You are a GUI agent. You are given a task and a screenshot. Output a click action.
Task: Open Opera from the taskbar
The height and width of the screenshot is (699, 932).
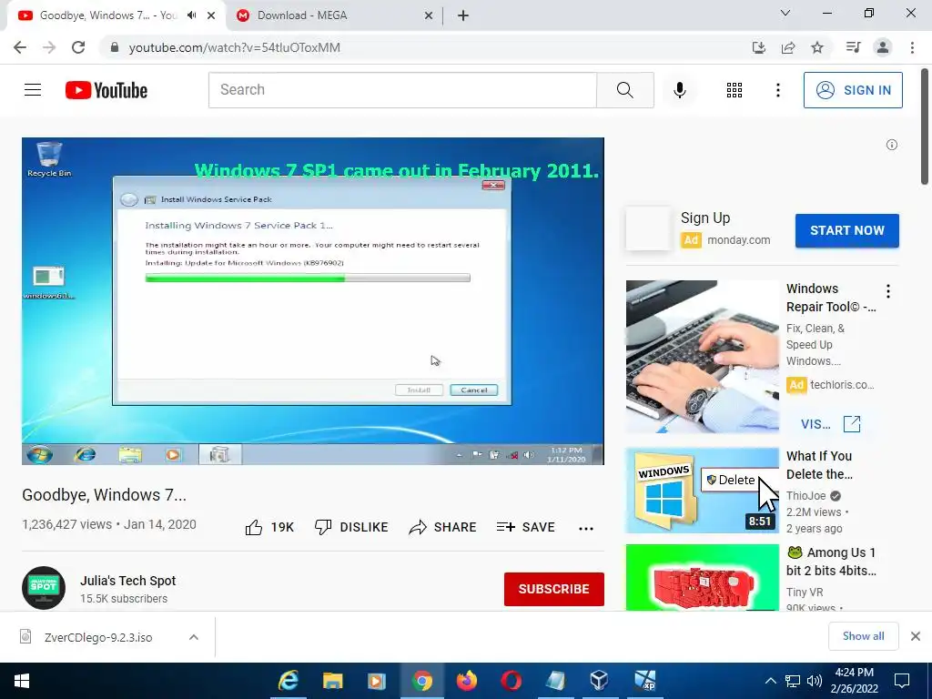pyautogui.click(x=512, y=681)
